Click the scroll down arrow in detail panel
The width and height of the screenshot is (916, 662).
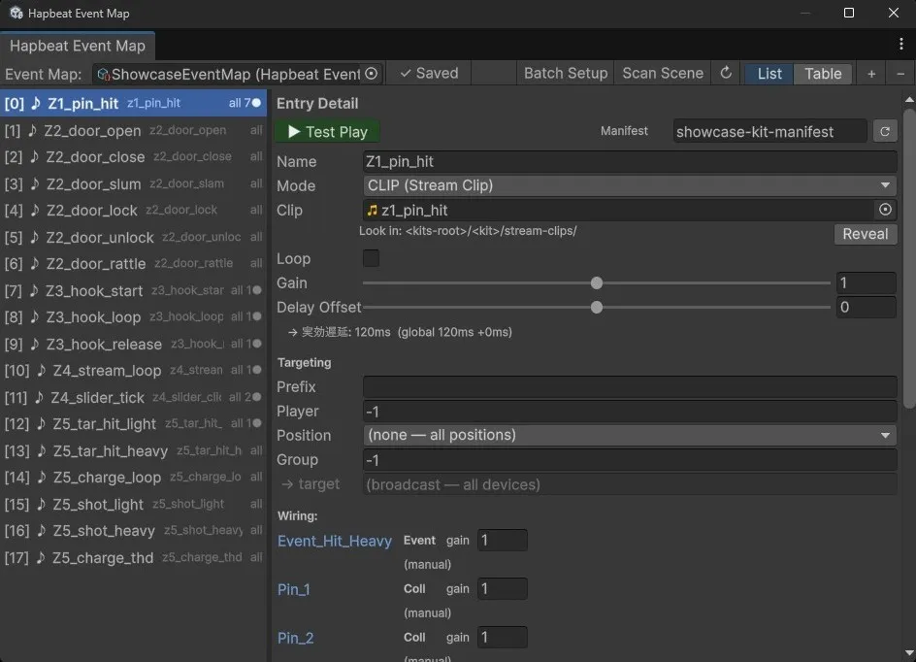coord(909,652)
